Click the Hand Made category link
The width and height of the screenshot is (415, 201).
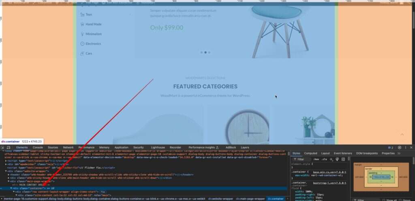click(x=94, y=24)
